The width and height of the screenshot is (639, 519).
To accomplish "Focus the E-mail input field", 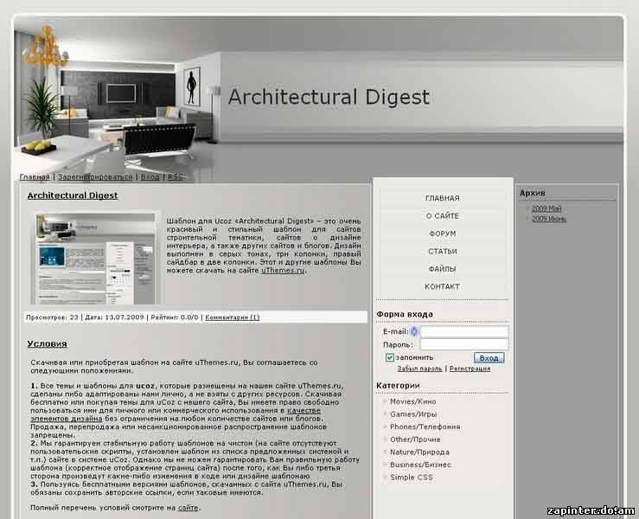I will click(x=464, y=331).
